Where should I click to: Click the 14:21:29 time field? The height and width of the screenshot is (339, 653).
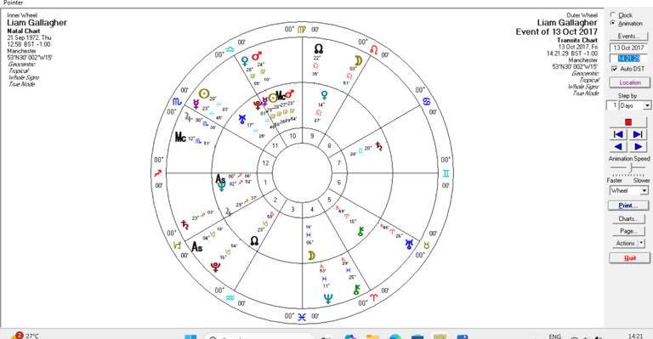pos(628,59)
